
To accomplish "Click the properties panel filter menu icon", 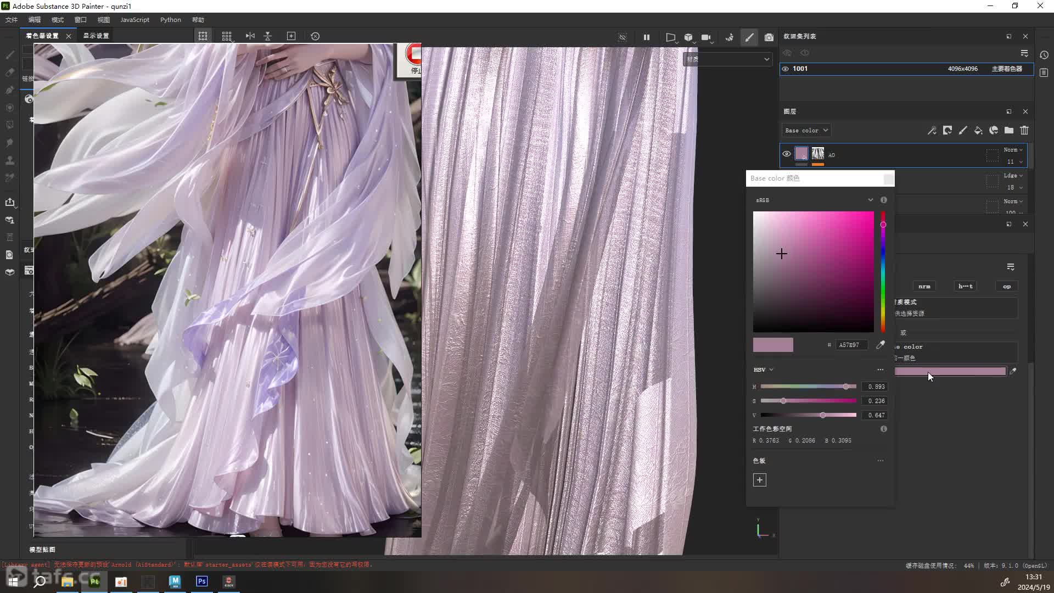I will pyautogui.click(x=1011, y=267).
